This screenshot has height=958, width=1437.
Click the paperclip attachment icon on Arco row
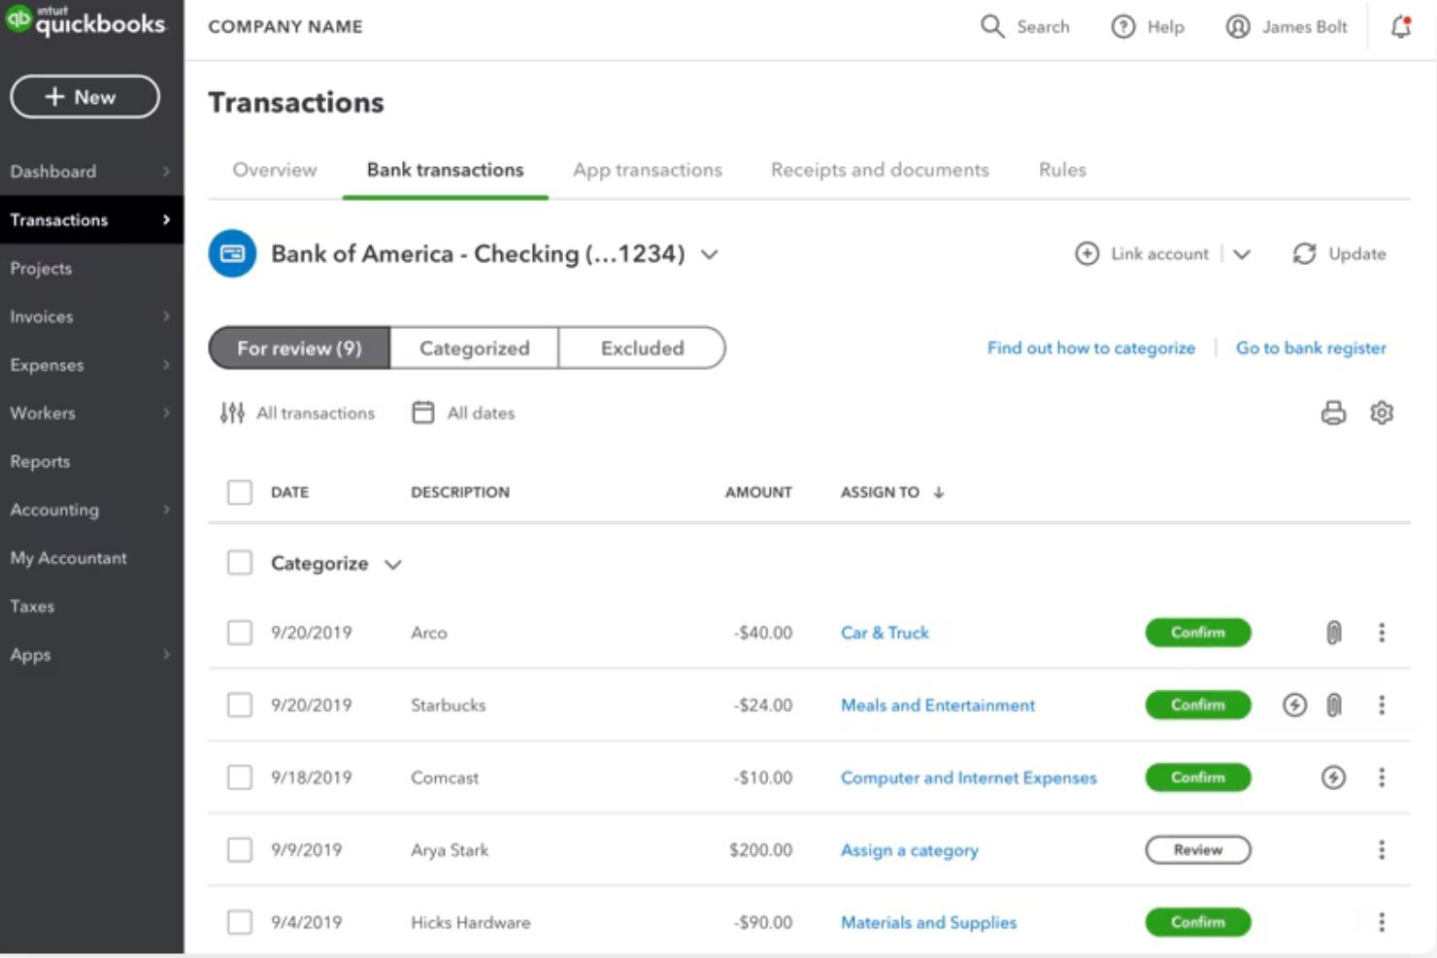click(x=1333, y=632)
